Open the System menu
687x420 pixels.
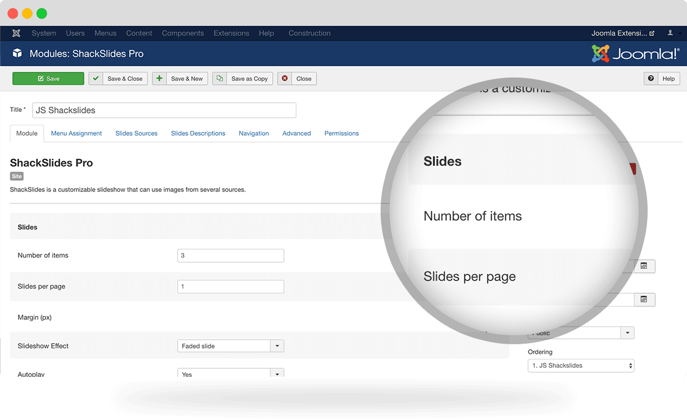44,33
